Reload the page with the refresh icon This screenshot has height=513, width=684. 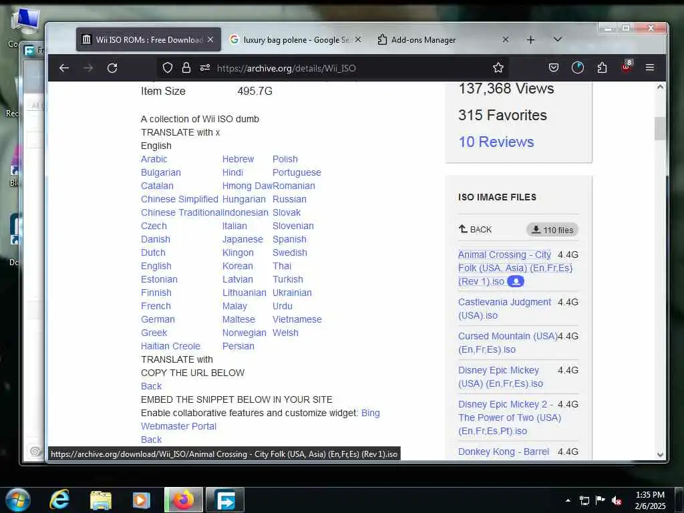pos(112,68)
